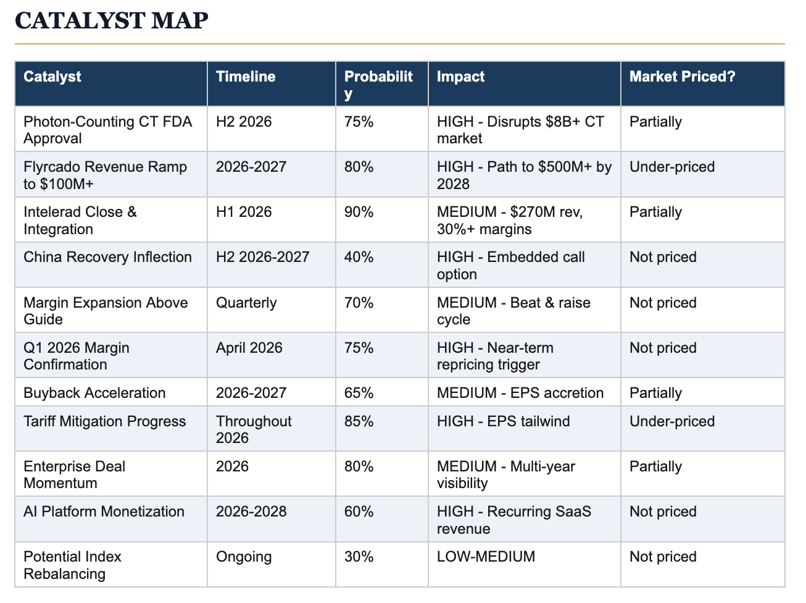Viewport: 806px width, 603px height.
Task: Click the 85% probability cell
Action: (382, 428)
